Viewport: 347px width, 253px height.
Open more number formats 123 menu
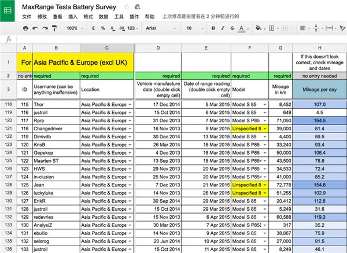[x=132, y=28]
